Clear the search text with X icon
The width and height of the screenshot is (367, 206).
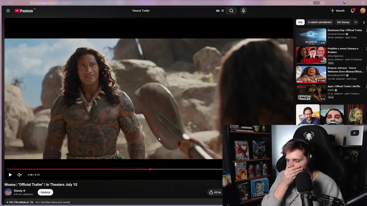pyautogui.click(x=222, y=11)
